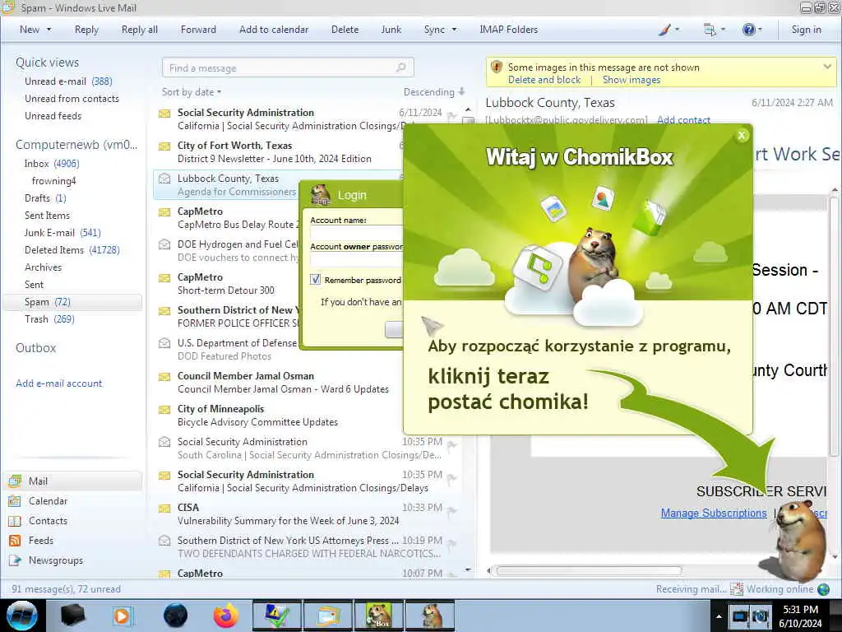Image resolution: width=842 pixels, height=632 pixels.
Task: Toggle Descending sort order
Action: 434,92
